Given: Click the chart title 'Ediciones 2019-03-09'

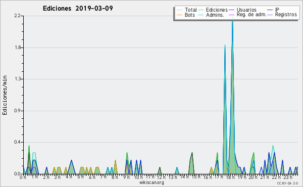Looking at the screenshot, I should (78, 9).
